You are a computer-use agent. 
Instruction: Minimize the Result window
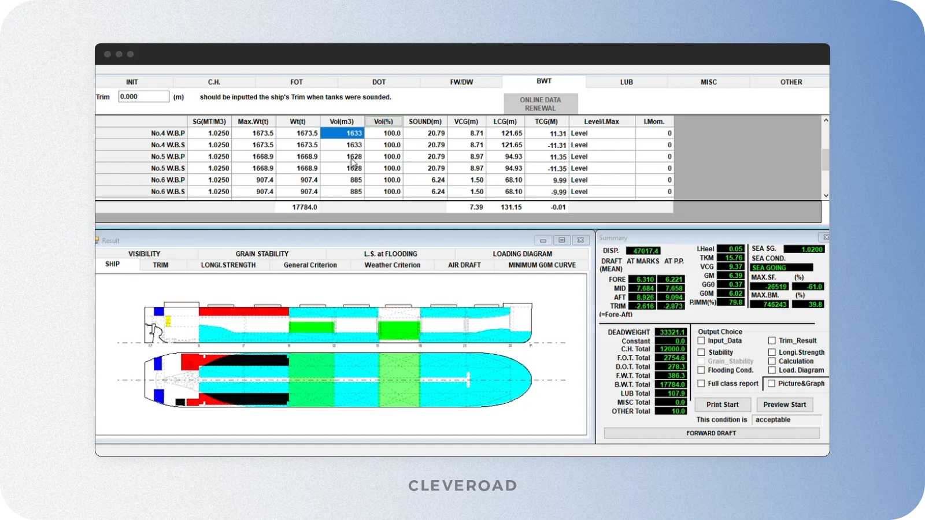pyautogui.click(x=543, y=240)
